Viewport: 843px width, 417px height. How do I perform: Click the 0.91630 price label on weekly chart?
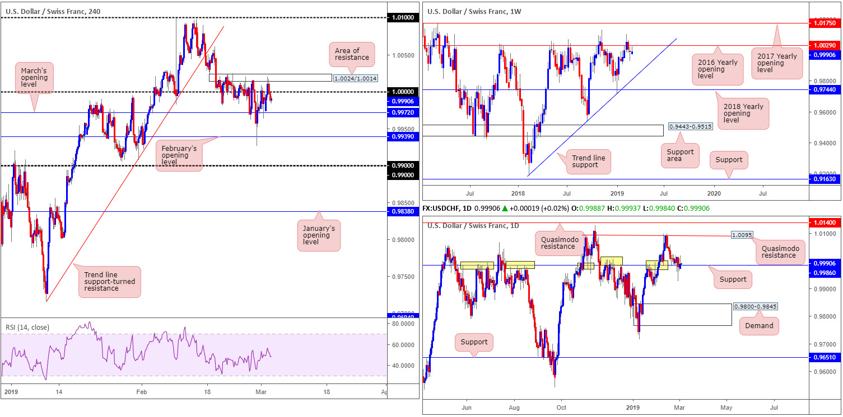[823, 179]
